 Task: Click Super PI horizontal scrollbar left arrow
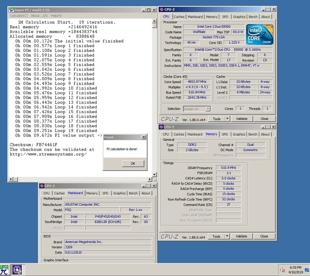tap(11, 179)
